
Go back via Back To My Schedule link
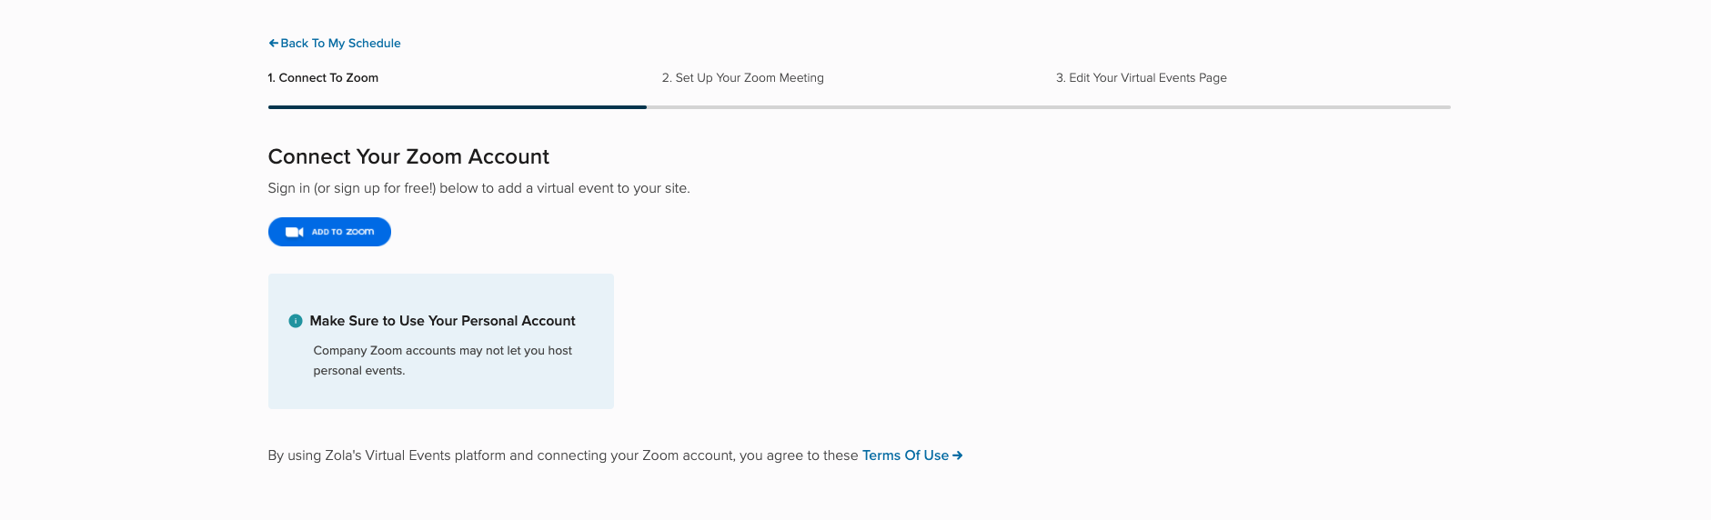(x=335, y=43)
